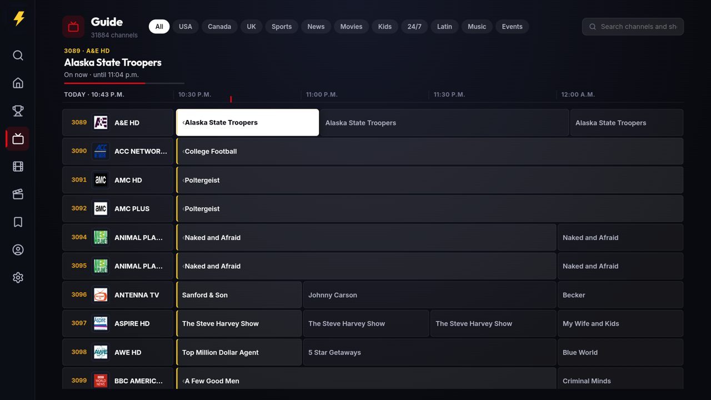
Task: Click the BBC America channel logo
Action: click(101, 381)
